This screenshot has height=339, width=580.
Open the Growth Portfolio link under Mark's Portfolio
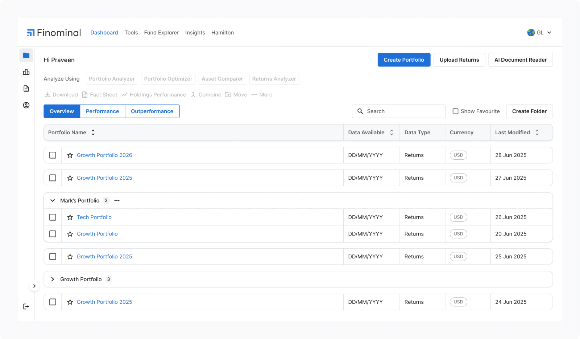[x=97, y=234]
